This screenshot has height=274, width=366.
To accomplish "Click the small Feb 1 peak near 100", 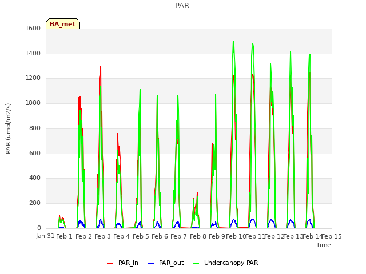I will coord(59,216).
